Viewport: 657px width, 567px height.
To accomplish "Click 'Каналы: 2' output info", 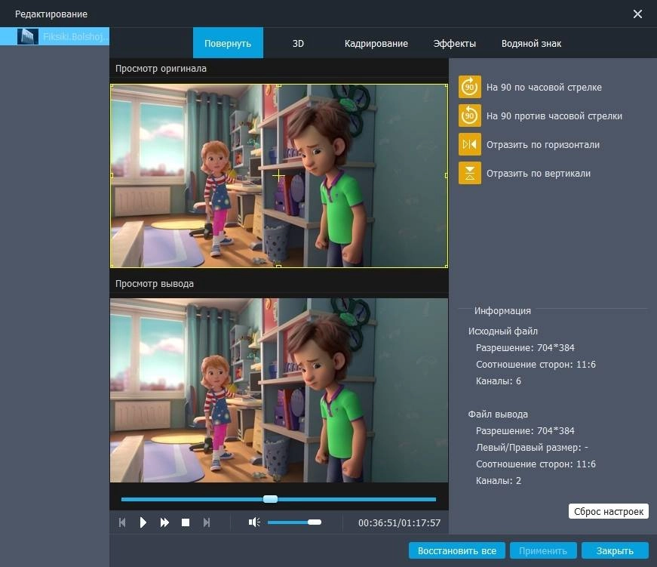I will tap(498, 481).
